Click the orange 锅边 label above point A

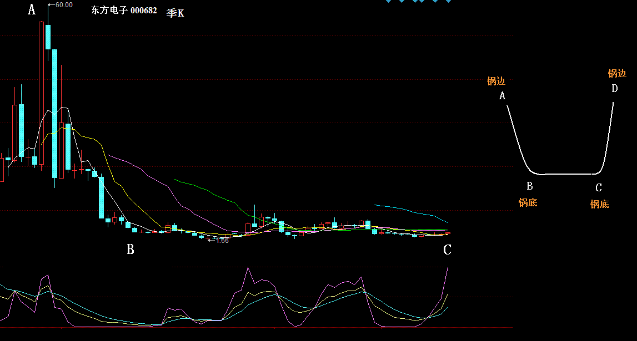pyautogui.click(x=496, y=82)
